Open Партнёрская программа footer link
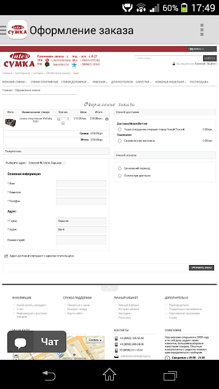The width and height of the screenshot is (219, 389). coord(184,314)
